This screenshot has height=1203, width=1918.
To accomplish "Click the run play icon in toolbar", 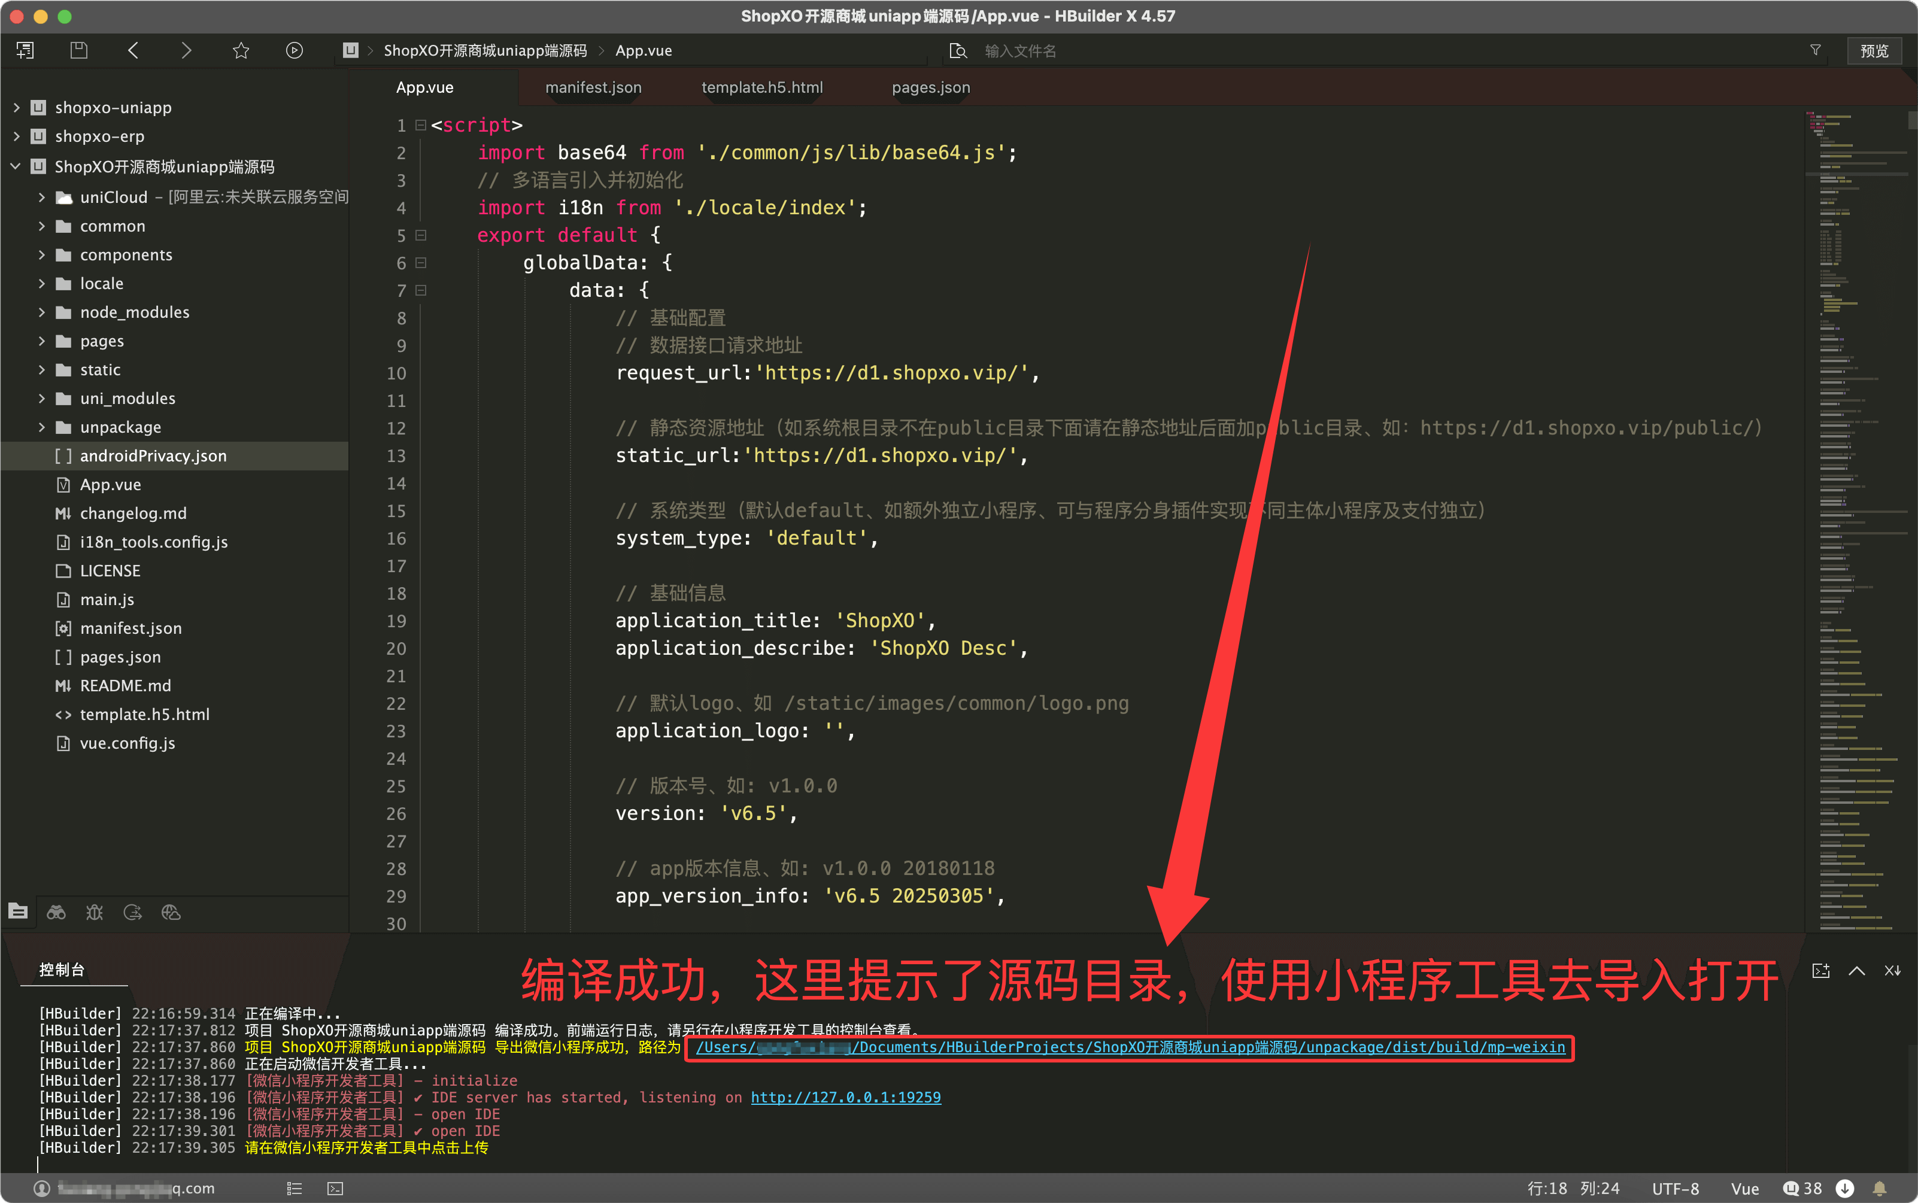I will [295, 50].
